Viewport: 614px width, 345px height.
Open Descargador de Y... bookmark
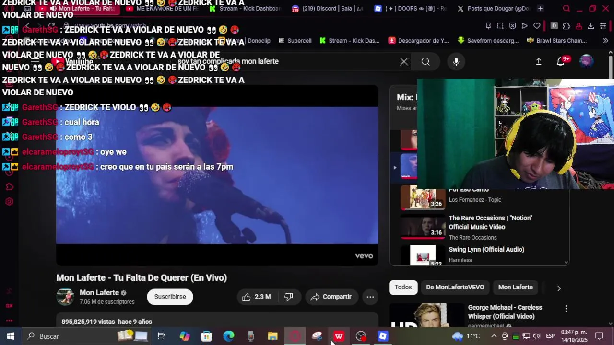[x=419, y=41]
